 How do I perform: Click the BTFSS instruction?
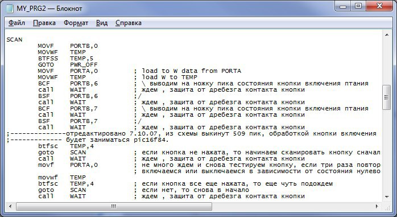coord(48,59)
